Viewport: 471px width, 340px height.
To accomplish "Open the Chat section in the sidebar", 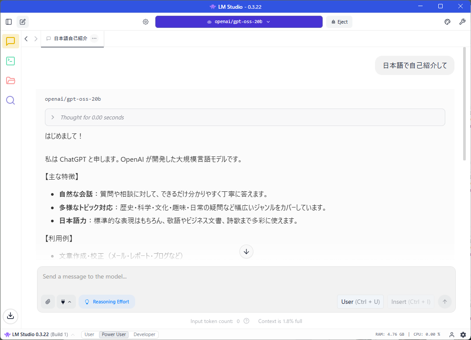I will 10,41.
